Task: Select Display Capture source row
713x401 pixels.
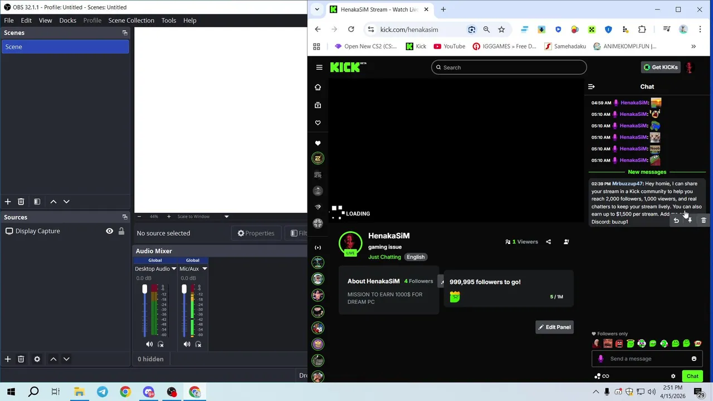Action: coord(65,231)
